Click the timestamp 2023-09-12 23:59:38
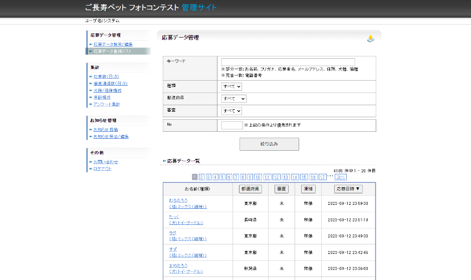This screenshot has width=471, height=280. 348,203
